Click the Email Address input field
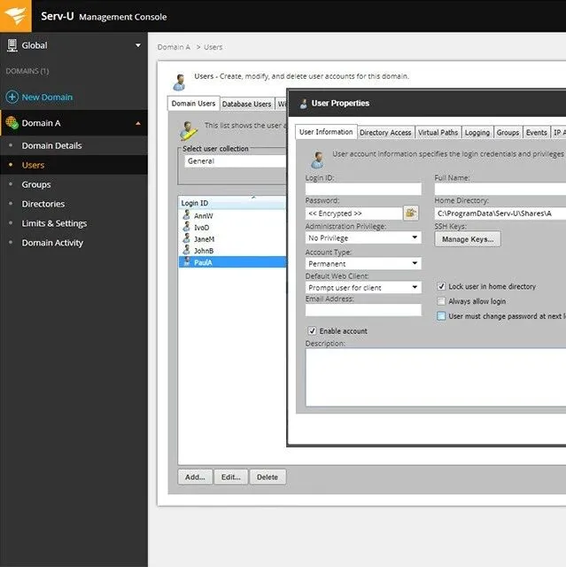The width and height of the screenshot is (566, 567). [x=363, y=310]
